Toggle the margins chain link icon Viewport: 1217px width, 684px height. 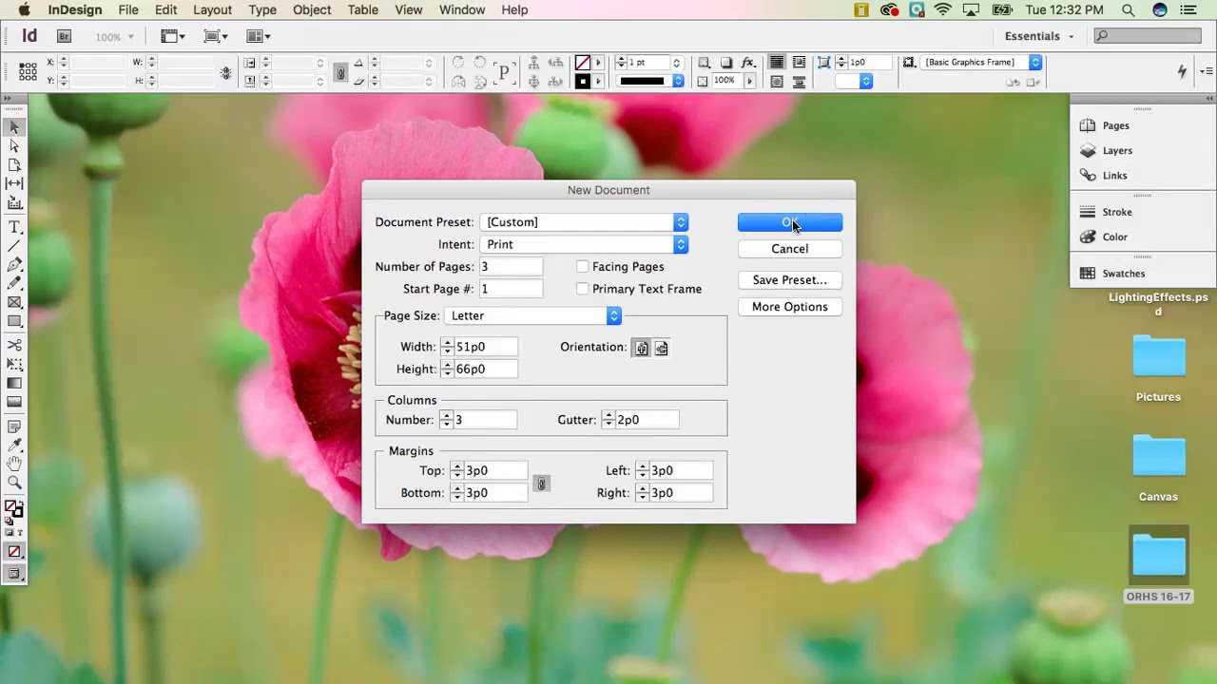541,484
